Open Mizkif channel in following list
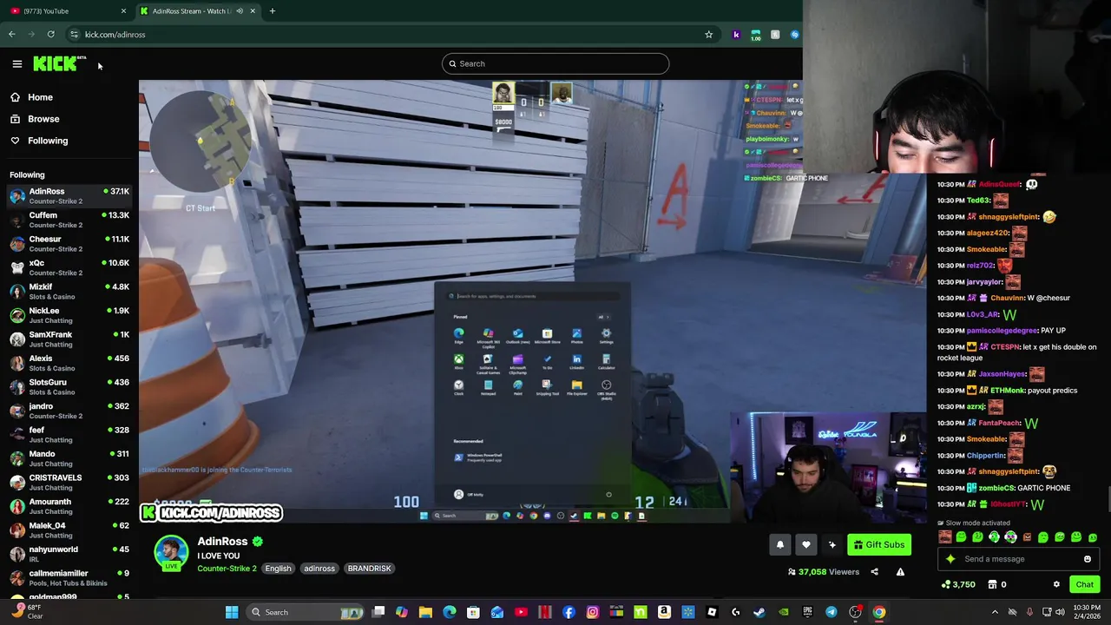The height and width of the screenshot is (625, 1111). (x=69, y=292)
